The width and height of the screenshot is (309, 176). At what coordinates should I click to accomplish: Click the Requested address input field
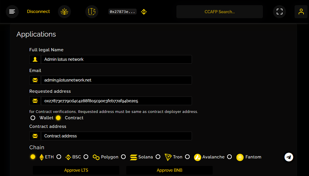coord(116,101)
